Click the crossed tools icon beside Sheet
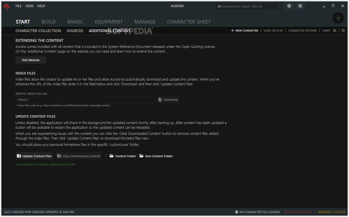The image size is (349, 217). (x=335, y=30)
